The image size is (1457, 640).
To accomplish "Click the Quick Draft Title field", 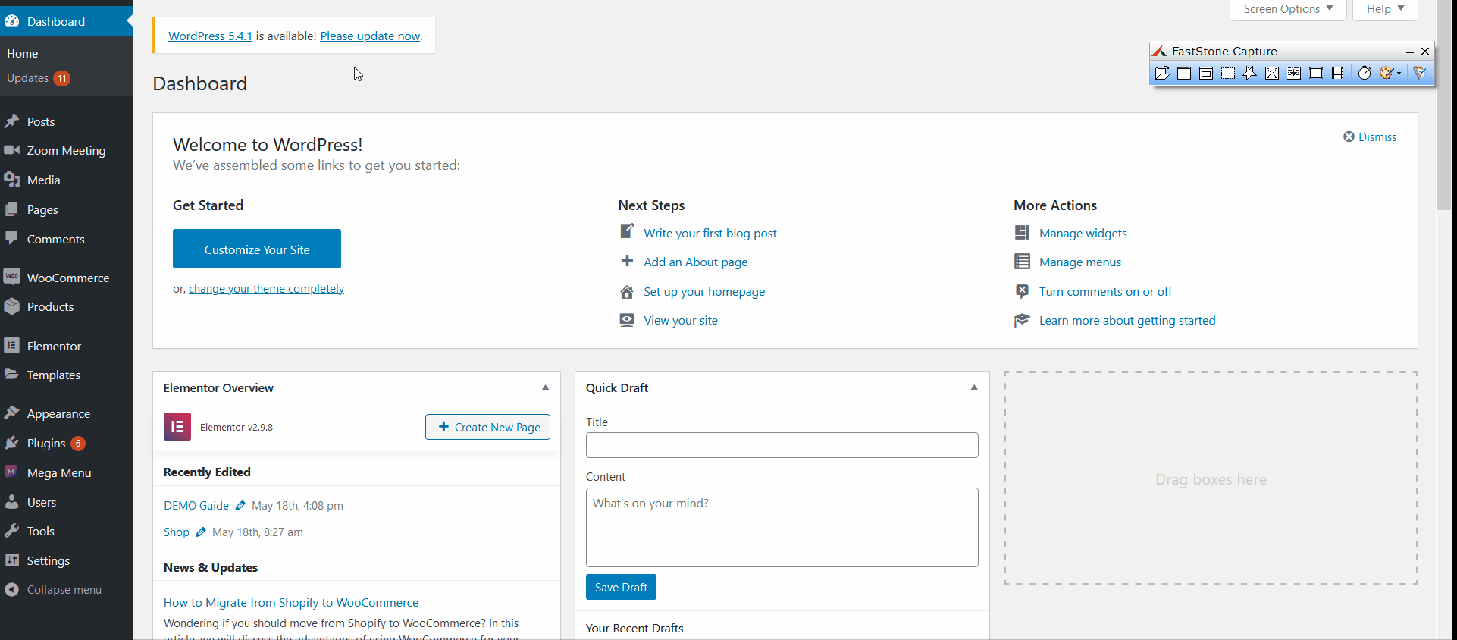I will 782,445.
